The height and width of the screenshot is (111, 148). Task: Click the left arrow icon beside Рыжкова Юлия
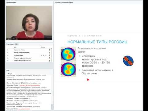click(8, 55)
